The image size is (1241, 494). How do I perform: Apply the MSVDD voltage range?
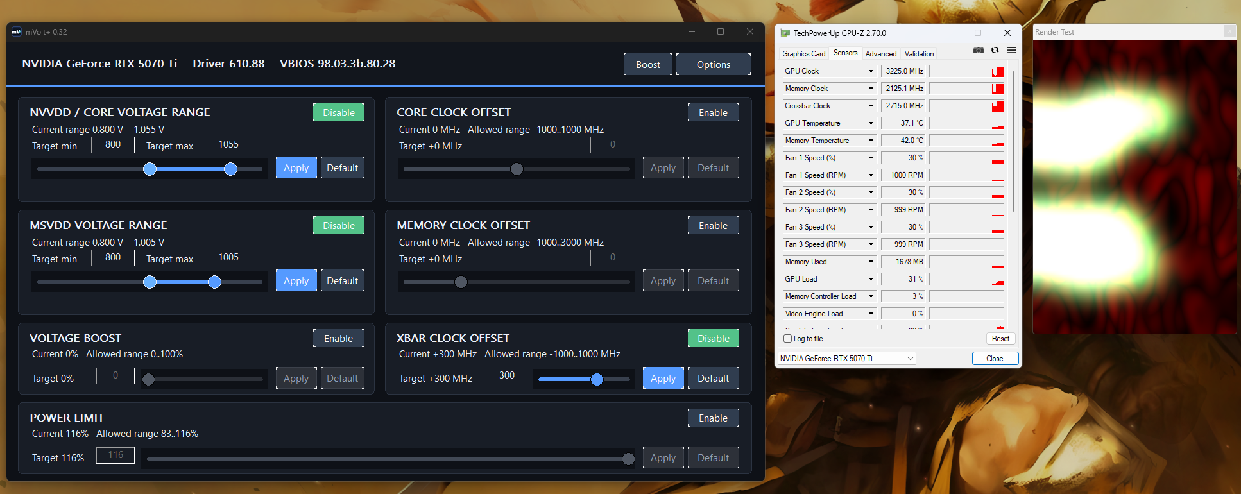296,280
